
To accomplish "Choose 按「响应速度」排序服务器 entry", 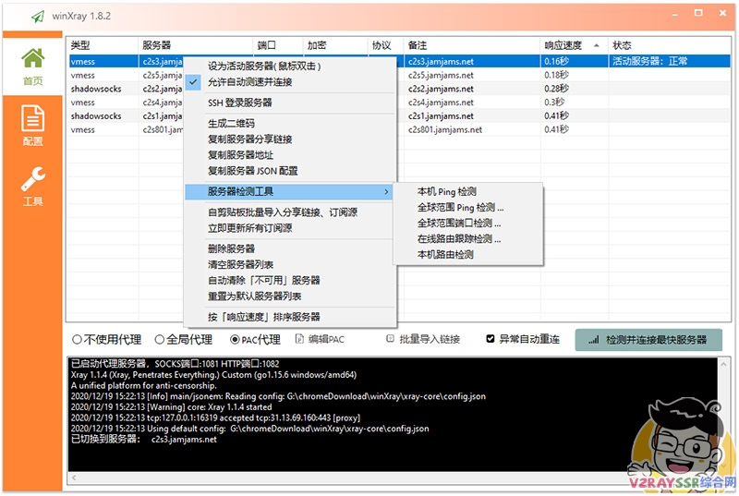I will (x=290, y=317).
